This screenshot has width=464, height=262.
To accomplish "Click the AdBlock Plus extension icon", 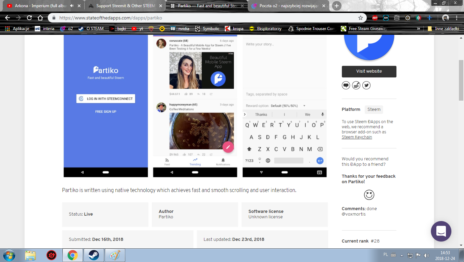I will coord(375,18).
